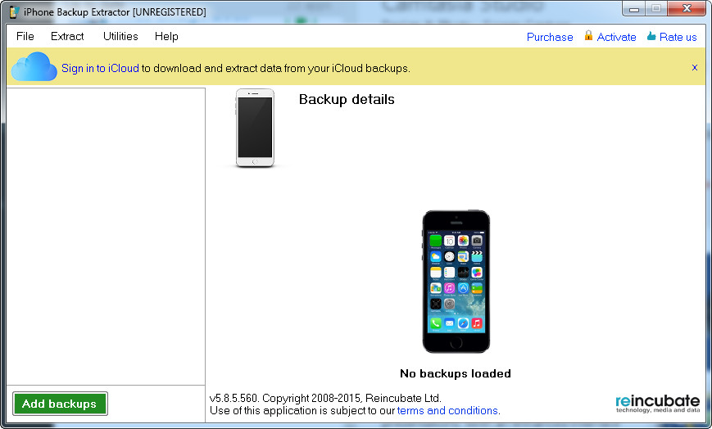Click the padlock icon beside Activate
Viewport: 712px width, 429px height.
(x=588, y=36)
